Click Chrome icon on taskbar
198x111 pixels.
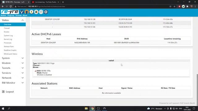92,109
